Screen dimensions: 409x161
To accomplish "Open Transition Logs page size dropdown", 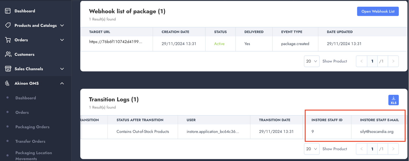I will [x=312, y=149].
